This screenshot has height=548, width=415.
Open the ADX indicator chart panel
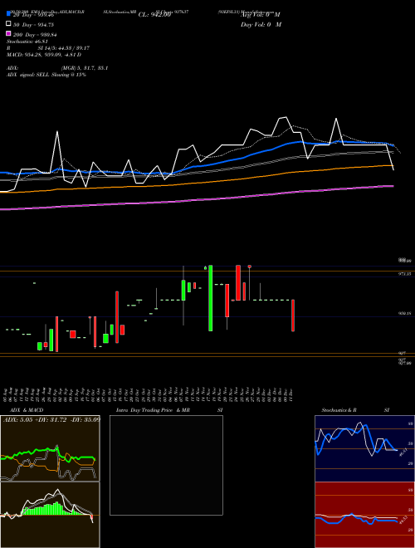(x=50, y=448)
